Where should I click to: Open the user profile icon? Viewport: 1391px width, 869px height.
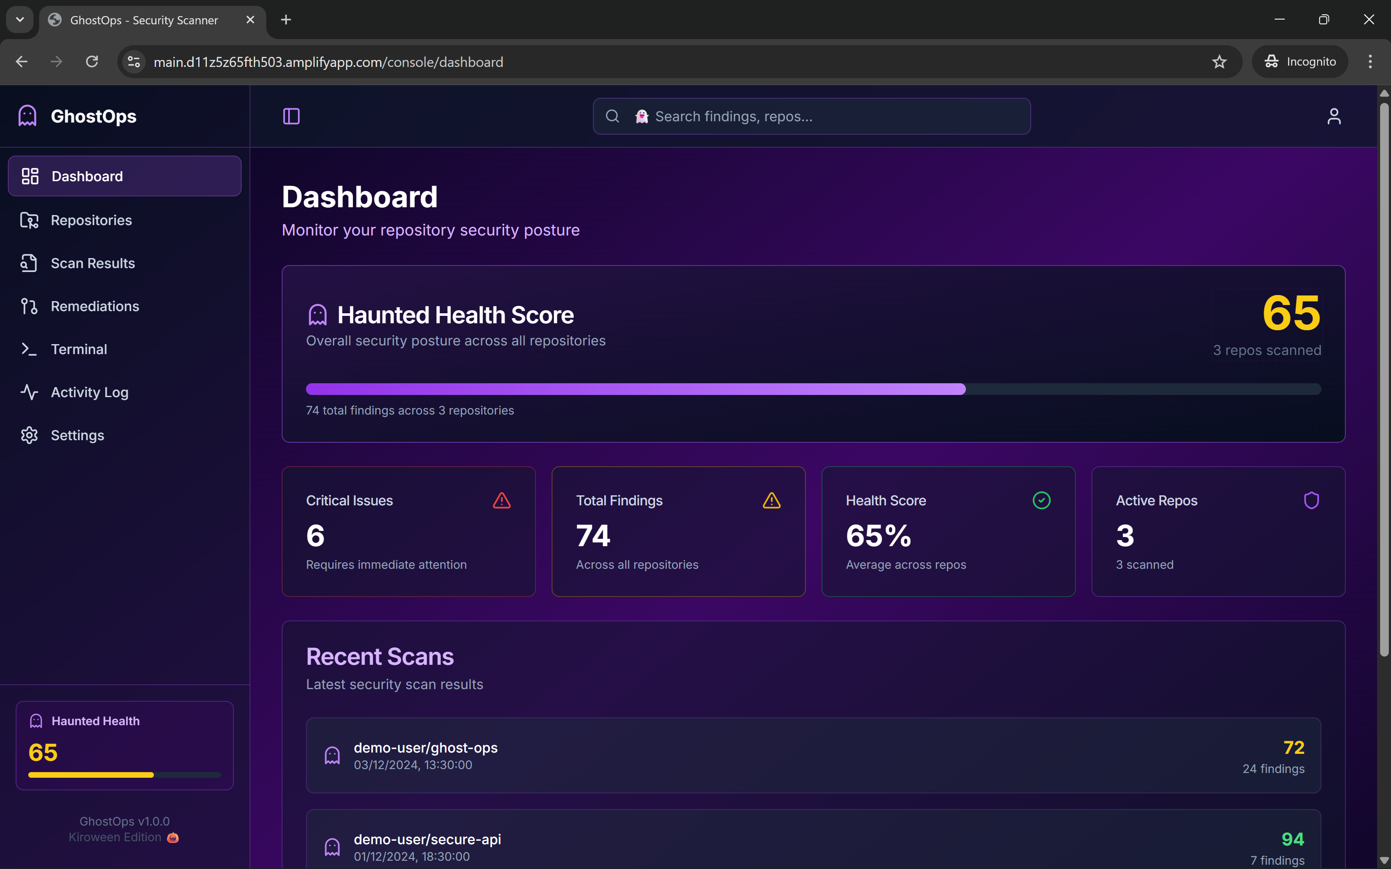click(1334, 116)
